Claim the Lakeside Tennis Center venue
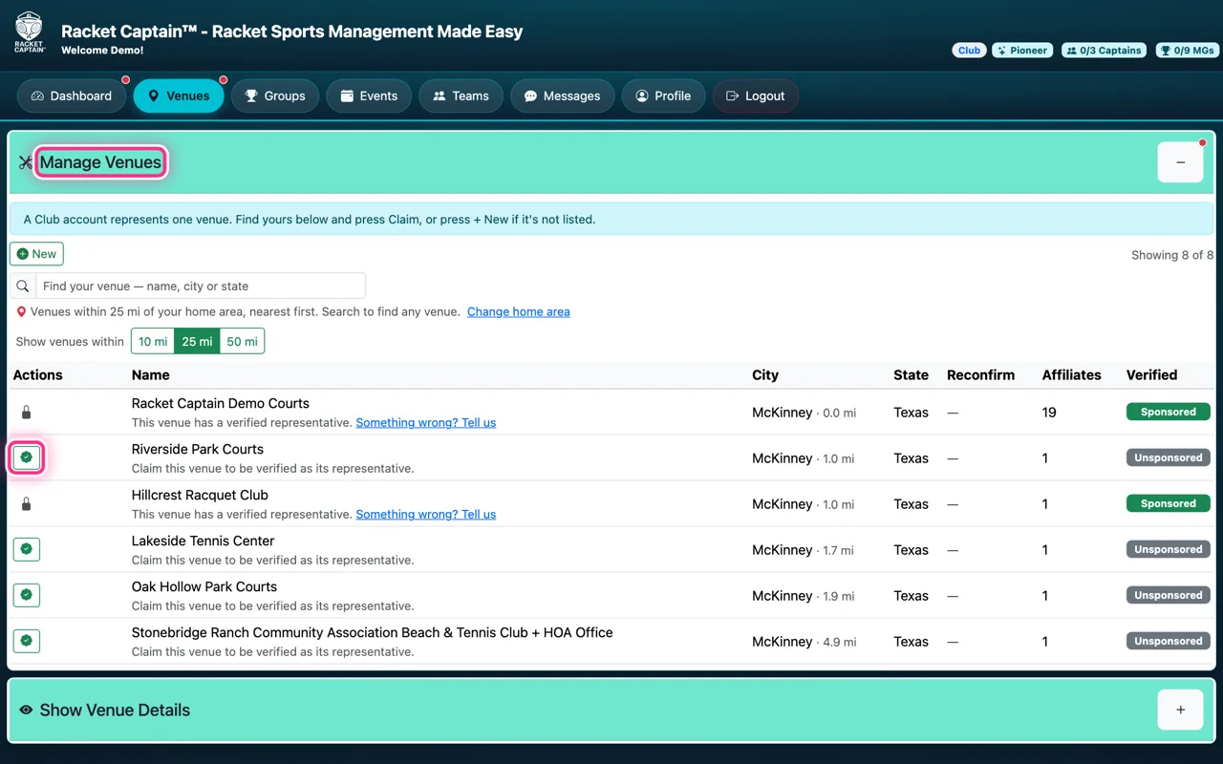 click(27, 549)
